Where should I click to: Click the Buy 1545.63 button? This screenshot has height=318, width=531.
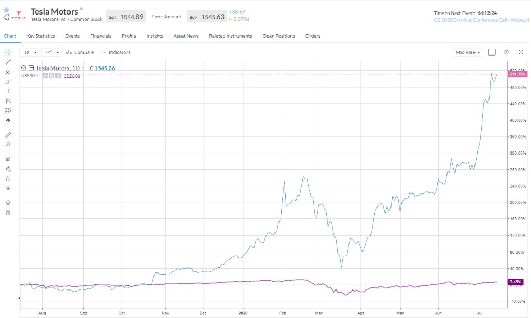point(207,17)
